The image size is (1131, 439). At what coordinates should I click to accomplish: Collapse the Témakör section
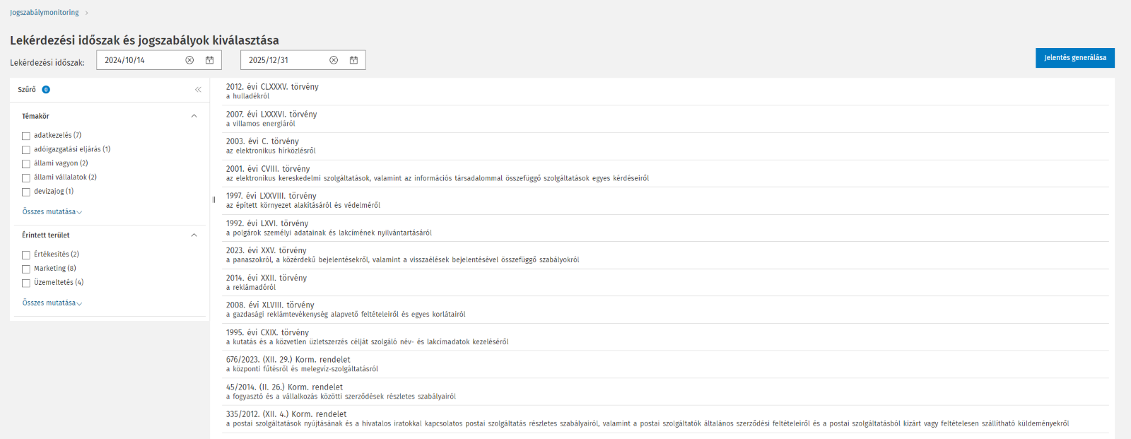click(x=194, y=116)
